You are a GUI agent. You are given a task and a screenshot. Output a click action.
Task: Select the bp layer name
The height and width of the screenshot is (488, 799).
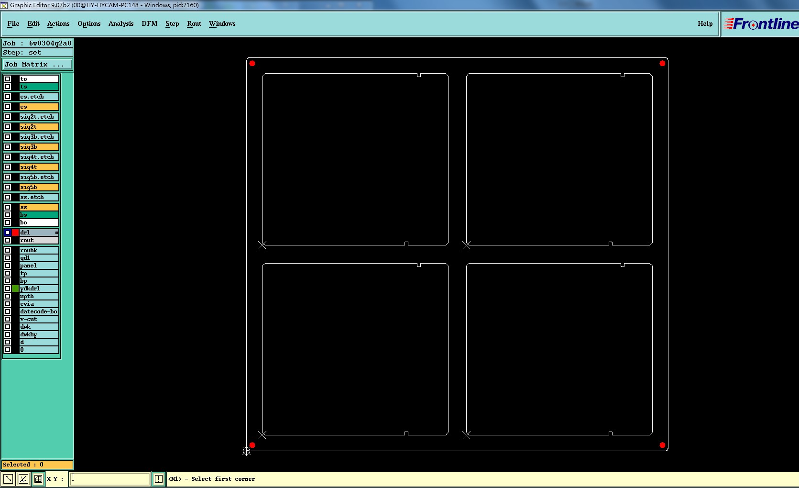(39, 281)
